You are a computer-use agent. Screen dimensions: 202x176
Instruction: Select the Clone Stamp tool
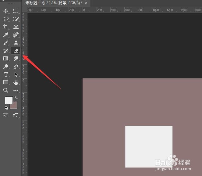[x=16, y=43]
